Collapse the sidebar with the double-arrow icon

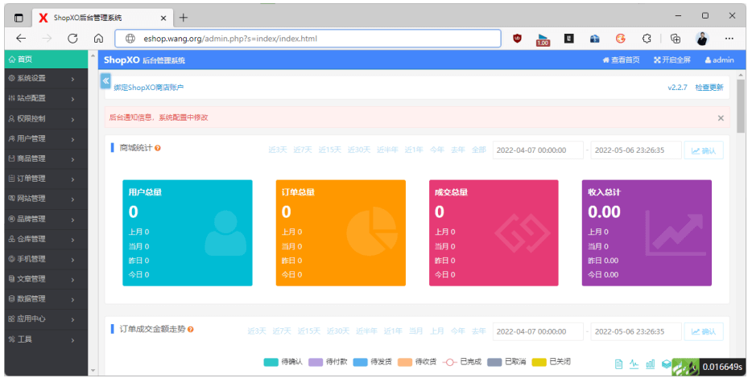pyautogui.click(x=105, y=81)
